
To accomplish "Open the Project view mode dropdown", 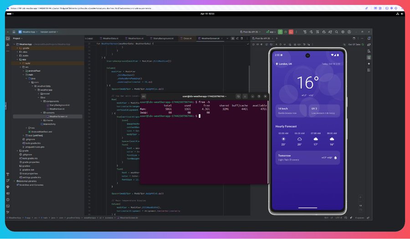I will [x=18, y=38].
